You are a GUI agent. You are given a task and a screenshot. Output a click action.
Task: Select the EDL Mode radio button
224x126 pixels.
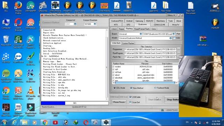pyautogui.click(x=114, y=88)
